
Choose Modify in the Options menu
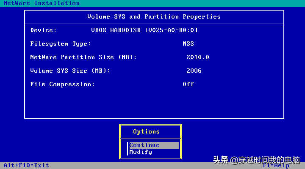click(x=141, y=152)
